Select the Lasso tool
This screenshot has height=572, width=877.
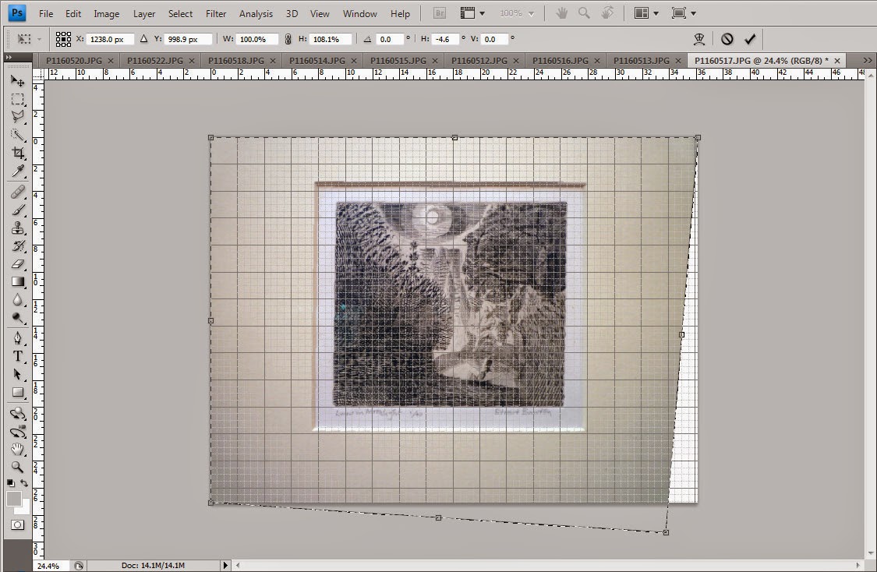pyautogui.click(x=18, y=116)
